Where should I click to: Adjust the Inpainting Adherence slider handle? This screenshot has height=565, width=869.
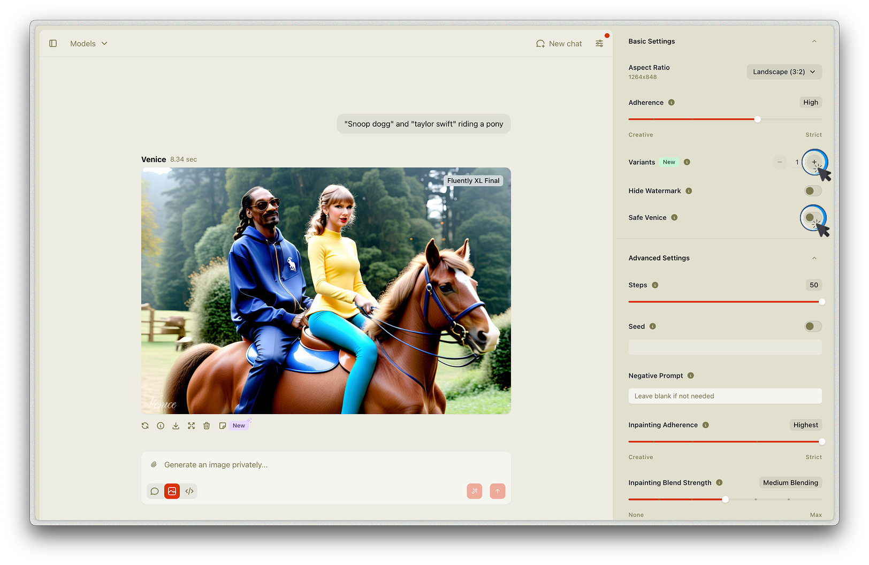click(822, 442)
